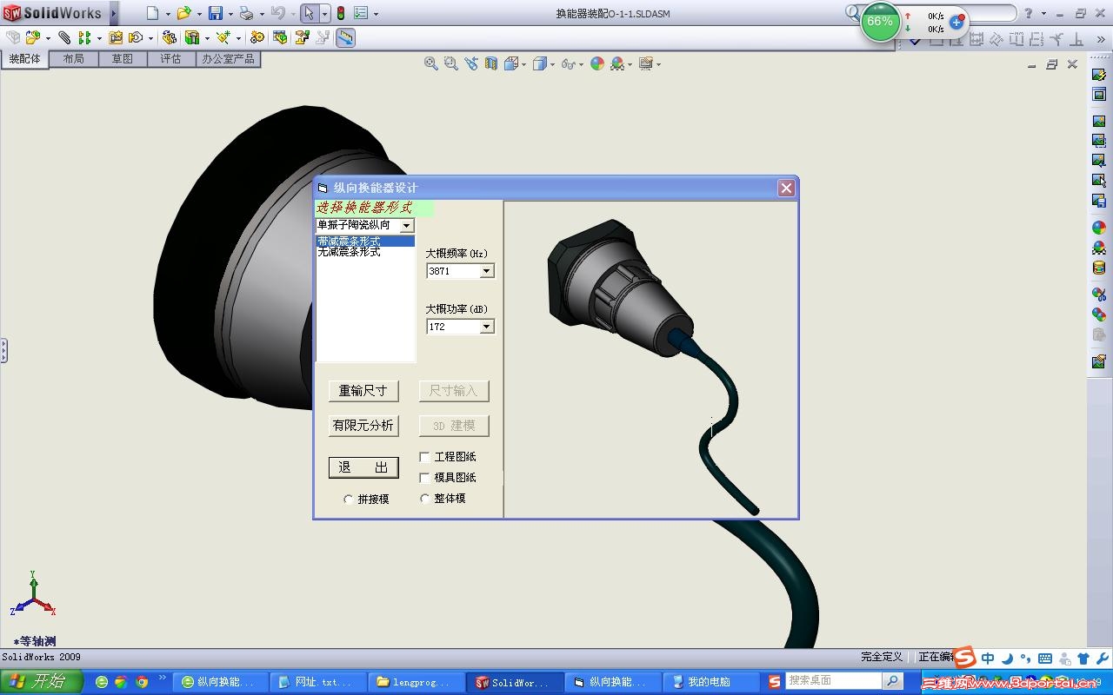Click the 完全定义 status bar text
The image size is (1113, 695).
pyautogui.click(x=882, y=657)
